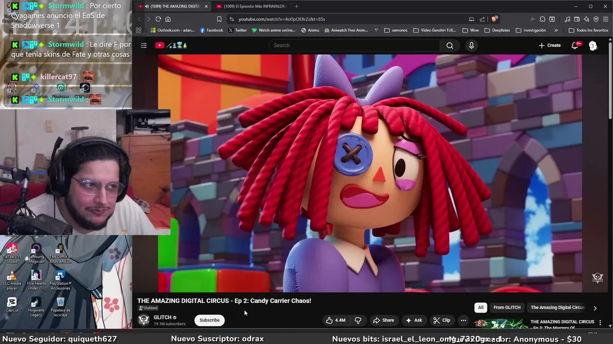The image size is (613, 344).
Task: Open the Ep 3 recommended video thumbnail
Action: [x=501, y=323]
